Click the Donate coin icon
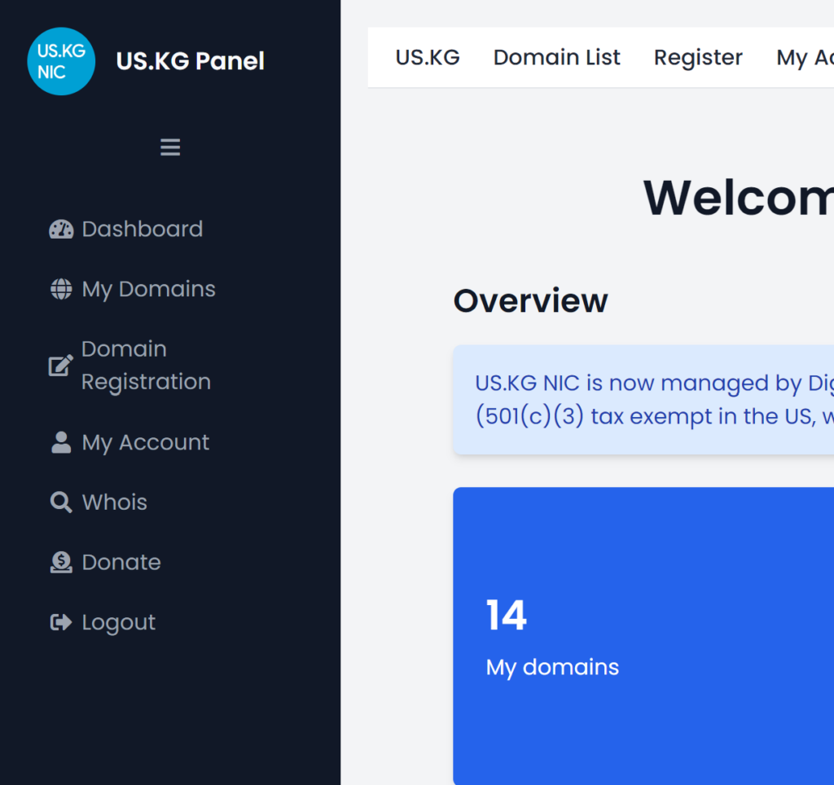The width and height of the screenshot is (834, 785). tap(61, 562)
